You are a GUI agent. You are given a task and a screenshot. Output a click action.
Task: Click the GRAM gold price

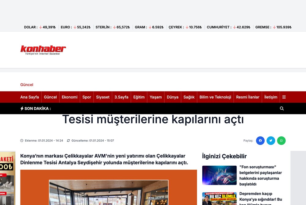click(149, 27)
